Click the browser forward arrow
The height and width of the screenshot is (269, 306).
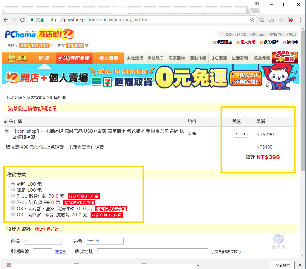[14, 20]
